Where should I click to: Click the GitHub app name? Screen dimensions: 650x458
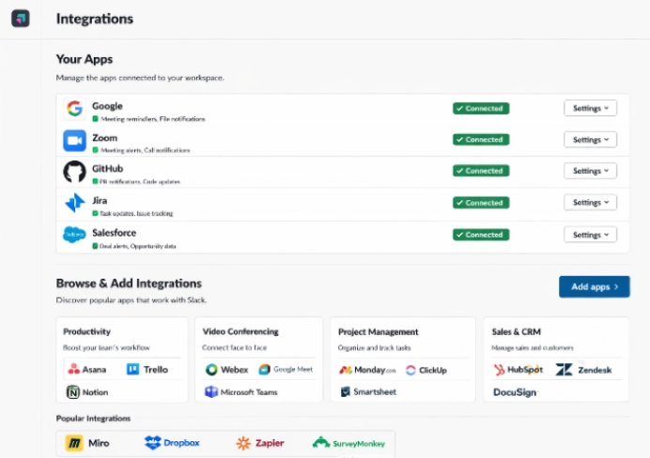coord(107,169)
